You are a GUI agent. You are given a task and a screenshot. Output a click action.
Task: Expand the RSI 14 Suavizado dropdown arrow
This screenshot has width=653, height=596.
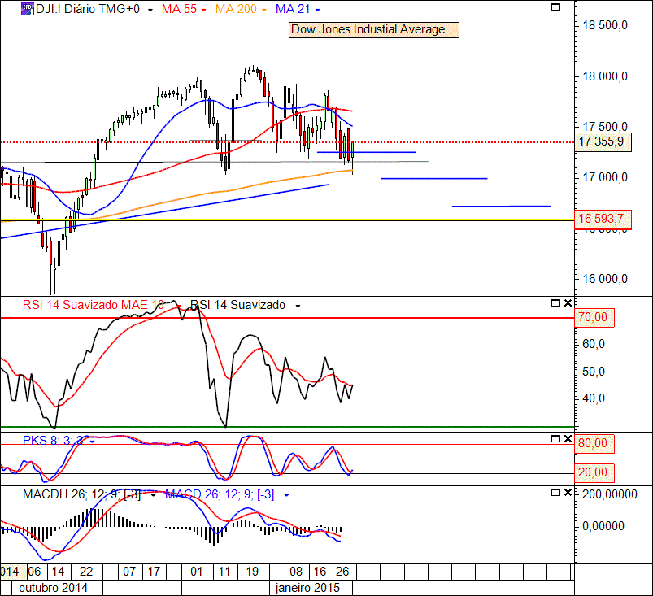[x=298, y=306]
